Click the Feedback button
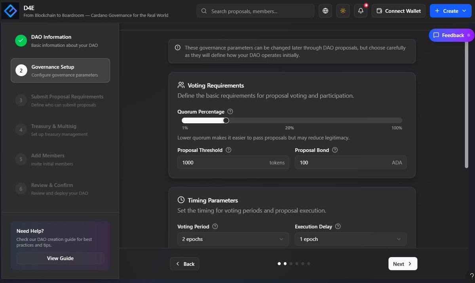Image resolution: width=475 pixels, height=283 pixels. 451,35
